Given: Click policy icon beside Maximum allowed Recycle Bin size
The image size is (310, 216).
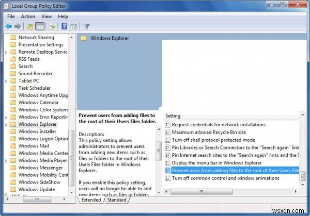Looking at the screenshot, I should [x=167, y=132].
